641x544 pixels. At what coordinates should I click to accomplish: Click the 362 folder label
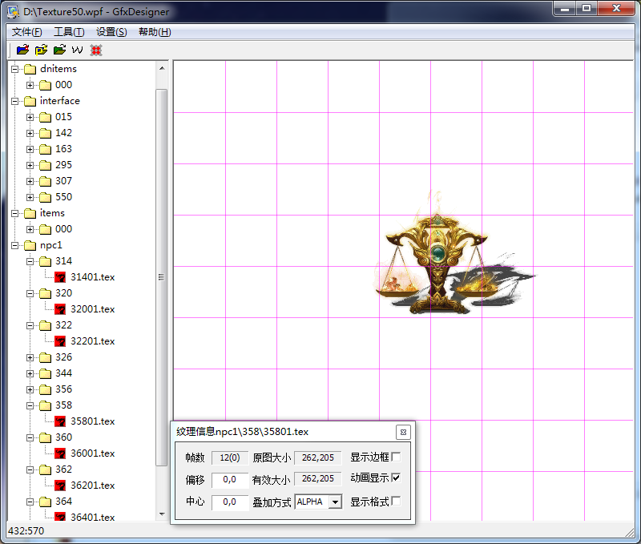[64, 469]
